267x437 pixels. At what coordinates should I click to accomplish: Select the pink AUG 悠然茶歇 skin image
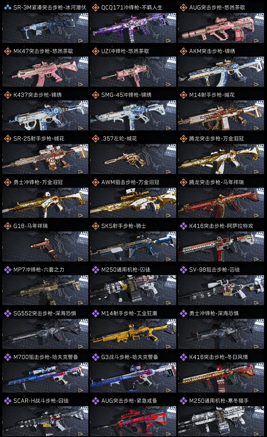(x=221, y=28)
